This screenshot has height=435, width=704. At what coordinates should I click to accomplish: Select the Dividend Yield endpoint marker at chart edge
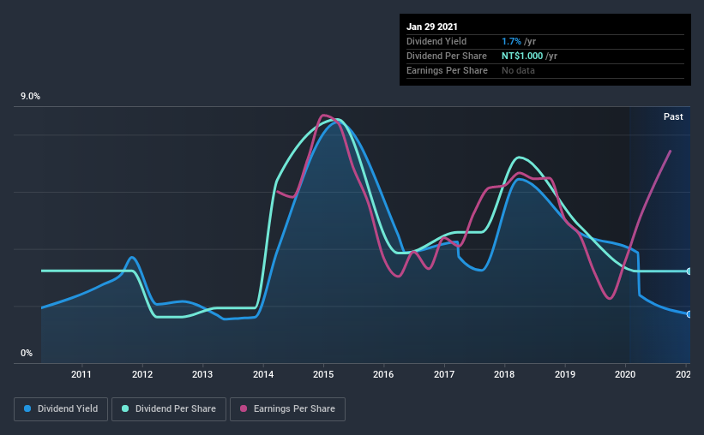(689, 314)
